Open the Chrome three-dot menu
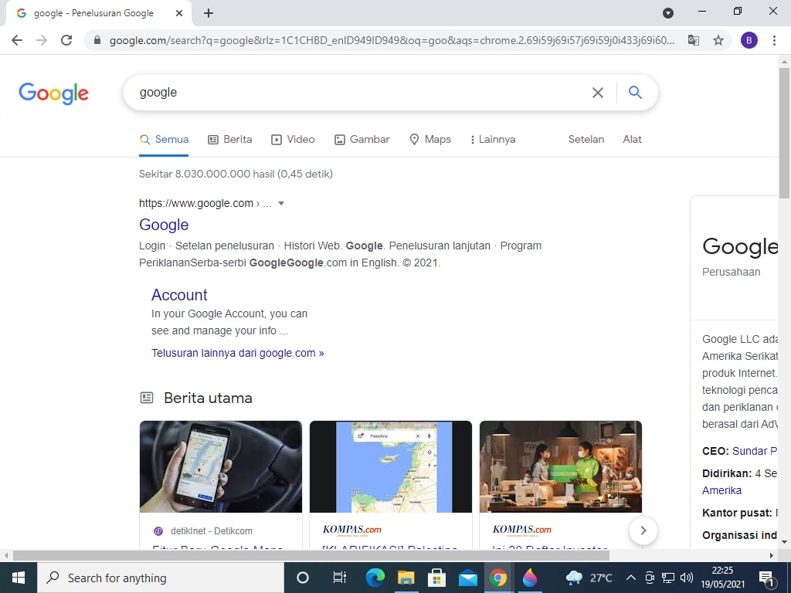This screenshot has width=791, height=593. [x=774, y=40]
